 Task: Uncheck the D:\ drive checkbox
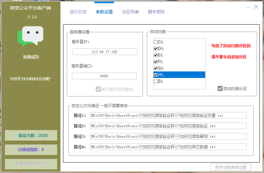[x=156, y=48]
